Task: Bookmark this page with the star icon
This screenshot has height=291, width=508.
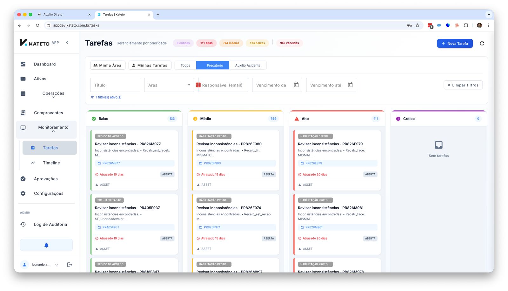Action: click(x=418, y=25)
